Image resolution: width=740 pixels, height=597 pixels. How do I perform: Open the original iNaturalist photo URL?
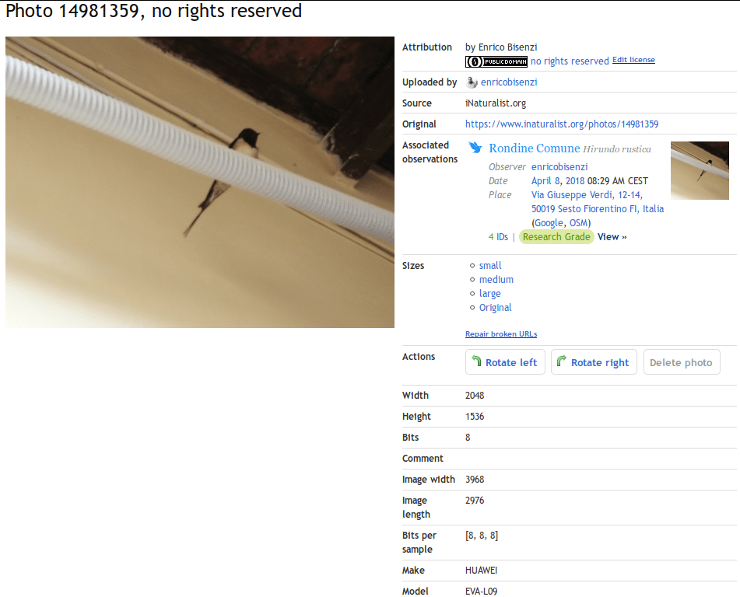tap(562, 124)
